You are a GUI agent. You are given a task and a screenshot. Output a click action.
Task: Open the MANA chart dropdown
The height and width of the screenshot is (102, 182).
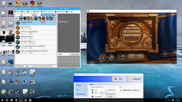[x=64, y=54]
